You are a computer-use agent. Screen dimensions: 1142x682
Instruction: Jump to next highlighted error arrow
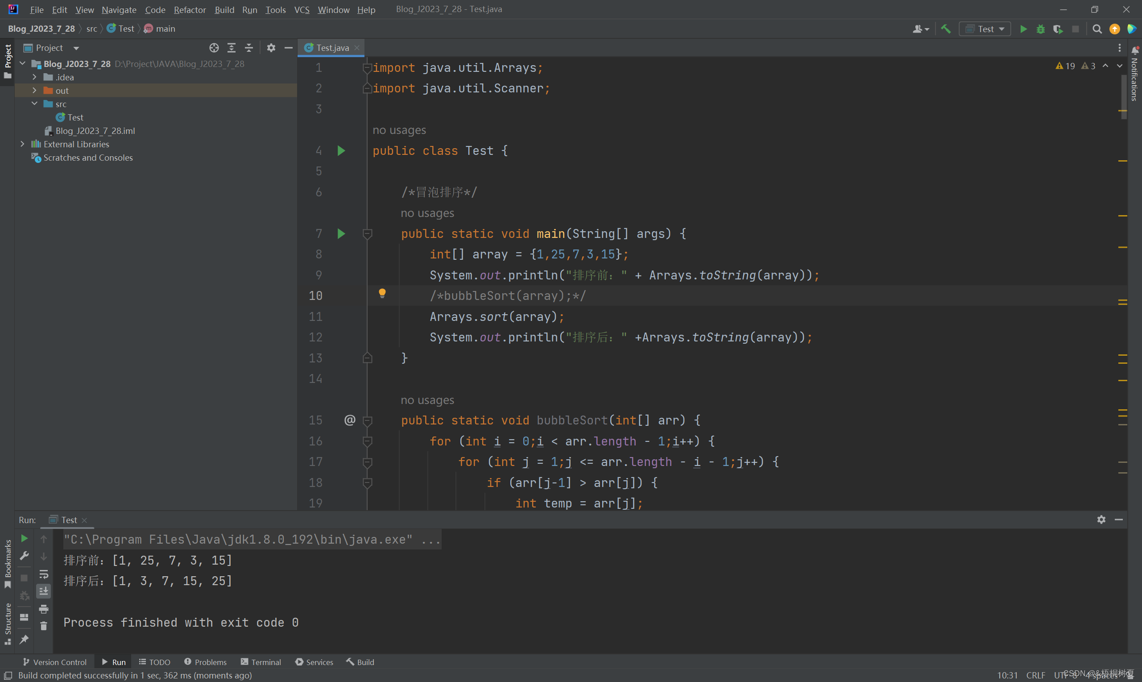coord(1120,66)
